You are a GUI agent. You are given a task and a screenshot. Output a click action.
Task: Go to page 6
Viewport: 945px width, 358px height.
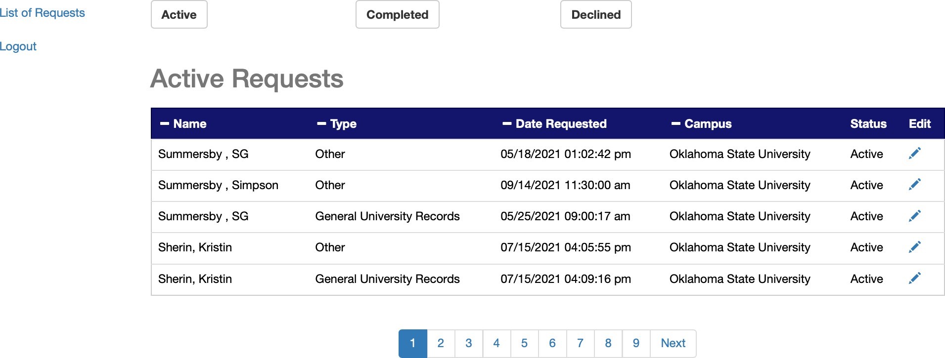[552, 343]
